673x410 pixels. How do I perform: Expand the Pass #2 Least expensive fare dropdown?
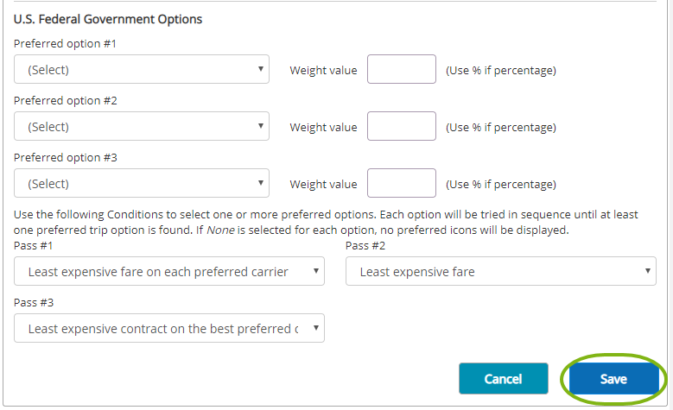[x=501, y=271]
